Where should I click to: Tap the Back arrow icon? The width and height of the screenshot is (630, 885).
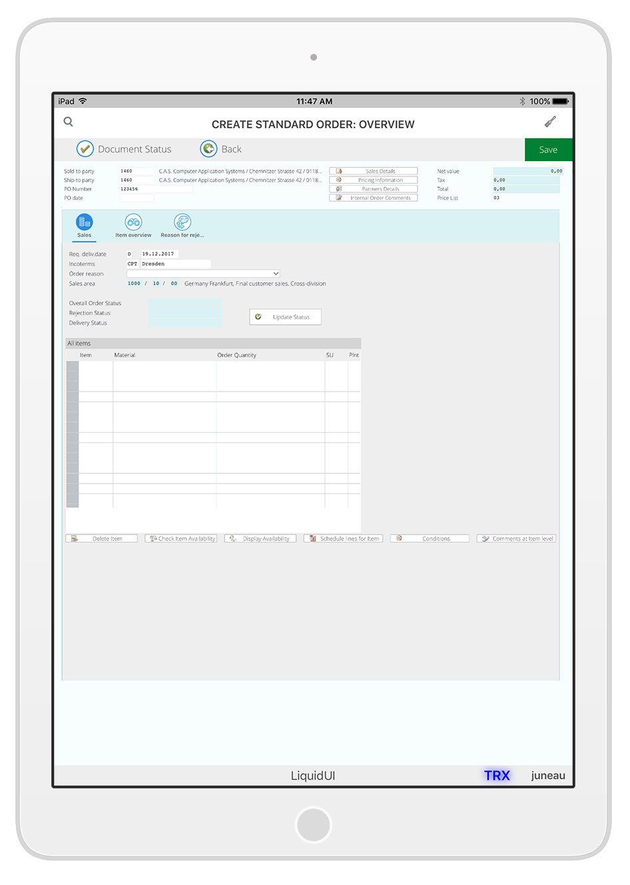click(x=208, y=149)
